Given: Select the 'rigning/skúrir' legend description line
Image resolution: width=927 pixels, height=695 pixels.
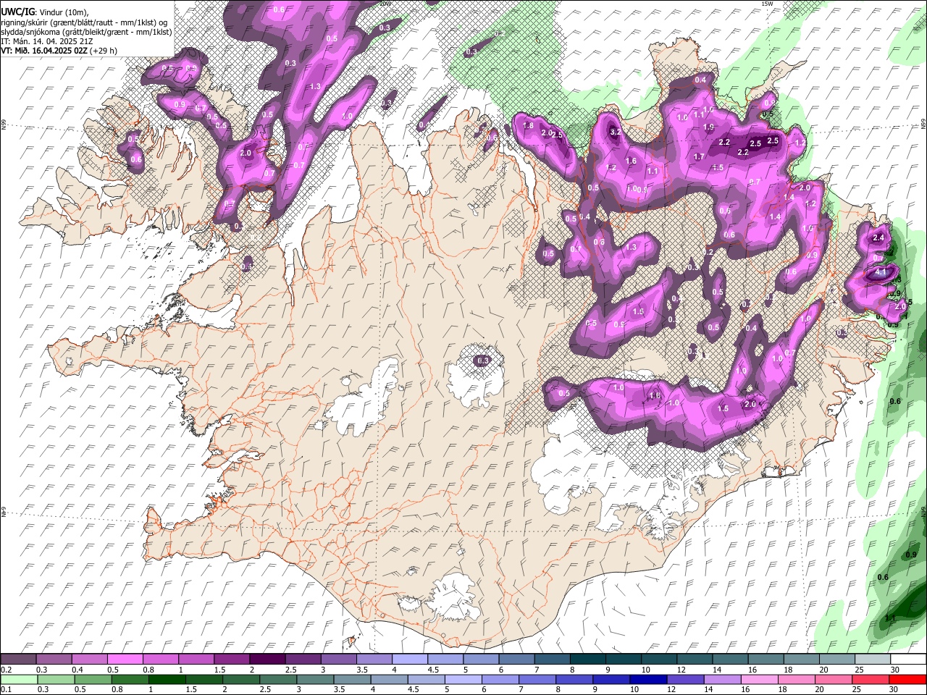Looking at the screenshot, I should 85,22.
